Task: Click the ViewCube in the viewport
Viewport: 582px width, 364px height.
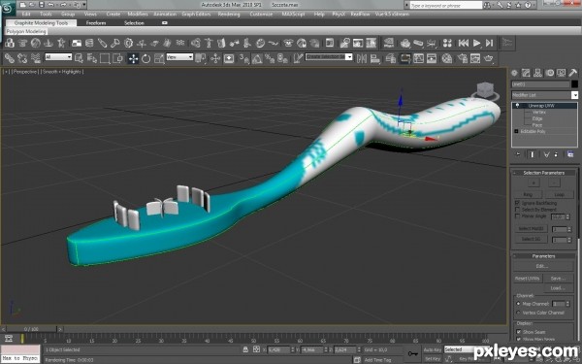Action: pos(486,91)
